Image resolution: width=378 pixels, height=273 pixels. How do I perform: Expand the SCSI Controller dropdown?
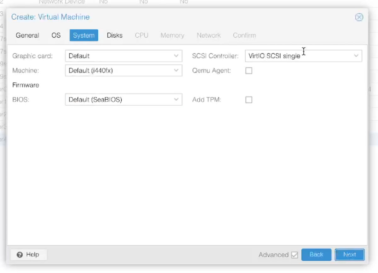point(356,56)
